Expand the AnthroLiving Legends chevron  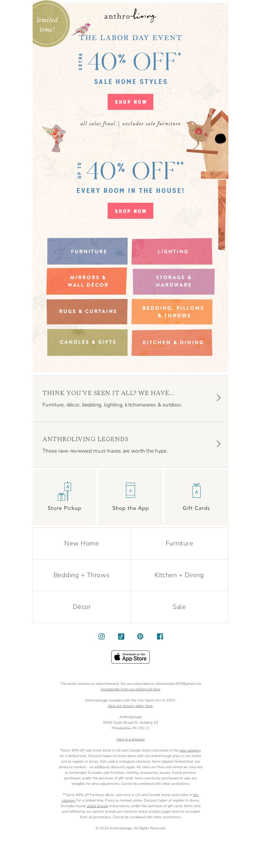[219, 444]
